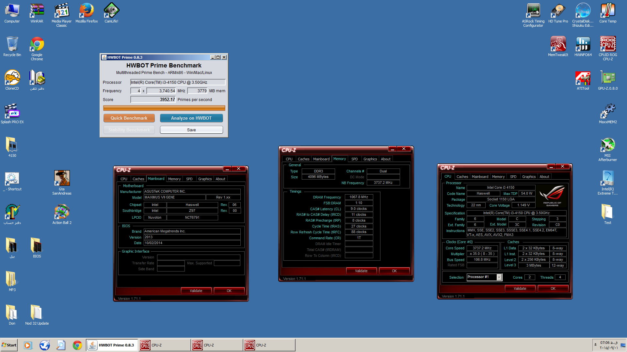Switch to Memory tab in processor CPU-Z window
Image resolution: width=627 pixels, height=352 pixels.
coord(498,177)
